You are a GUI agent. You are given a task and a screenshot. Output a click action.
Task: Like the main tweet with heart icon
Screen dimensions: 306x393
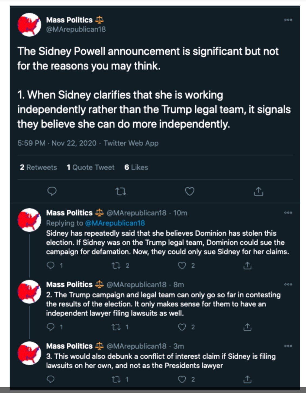[189, 191]
